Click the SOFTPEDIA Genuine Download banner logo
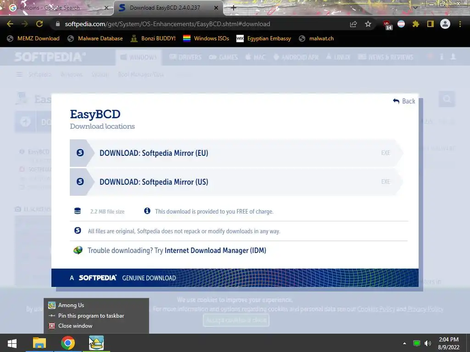This screenshot has width=470, height=352. 98,278
